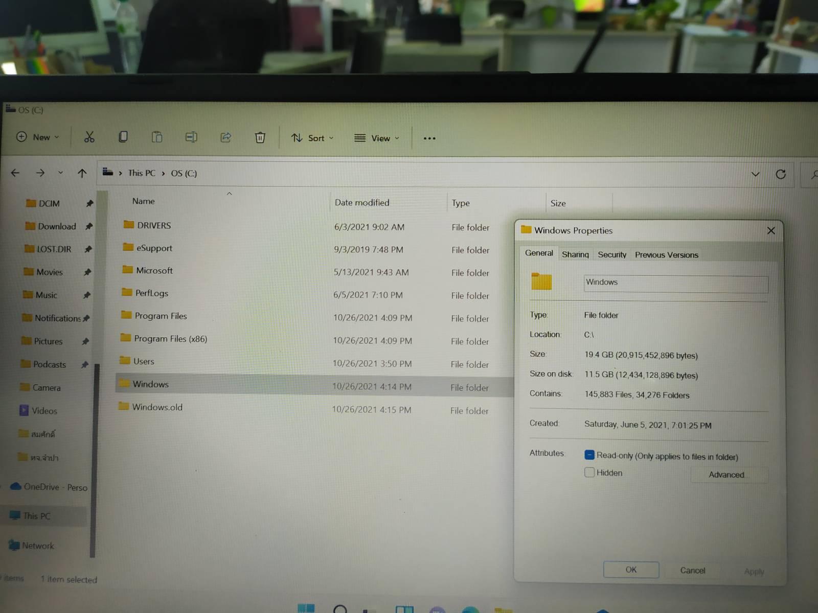Toggle the Hidden attribute checkbox
Viewport: 818px width, 613px height.
click(x=589, y=472)
